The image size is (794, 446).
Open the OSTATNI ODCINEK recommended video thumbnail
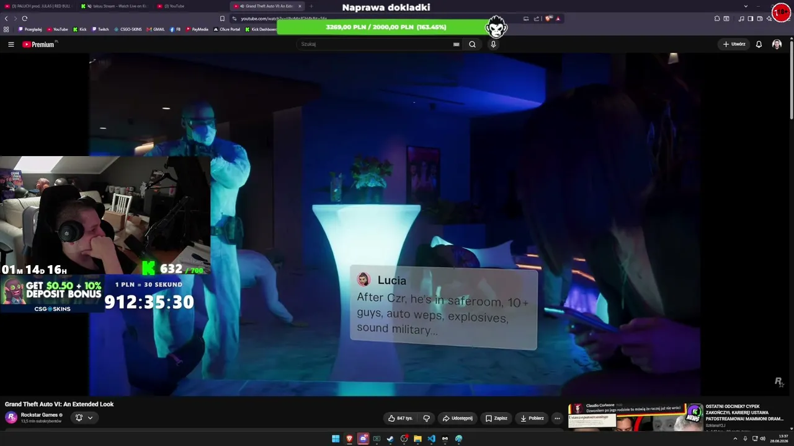tap(636, 417)
